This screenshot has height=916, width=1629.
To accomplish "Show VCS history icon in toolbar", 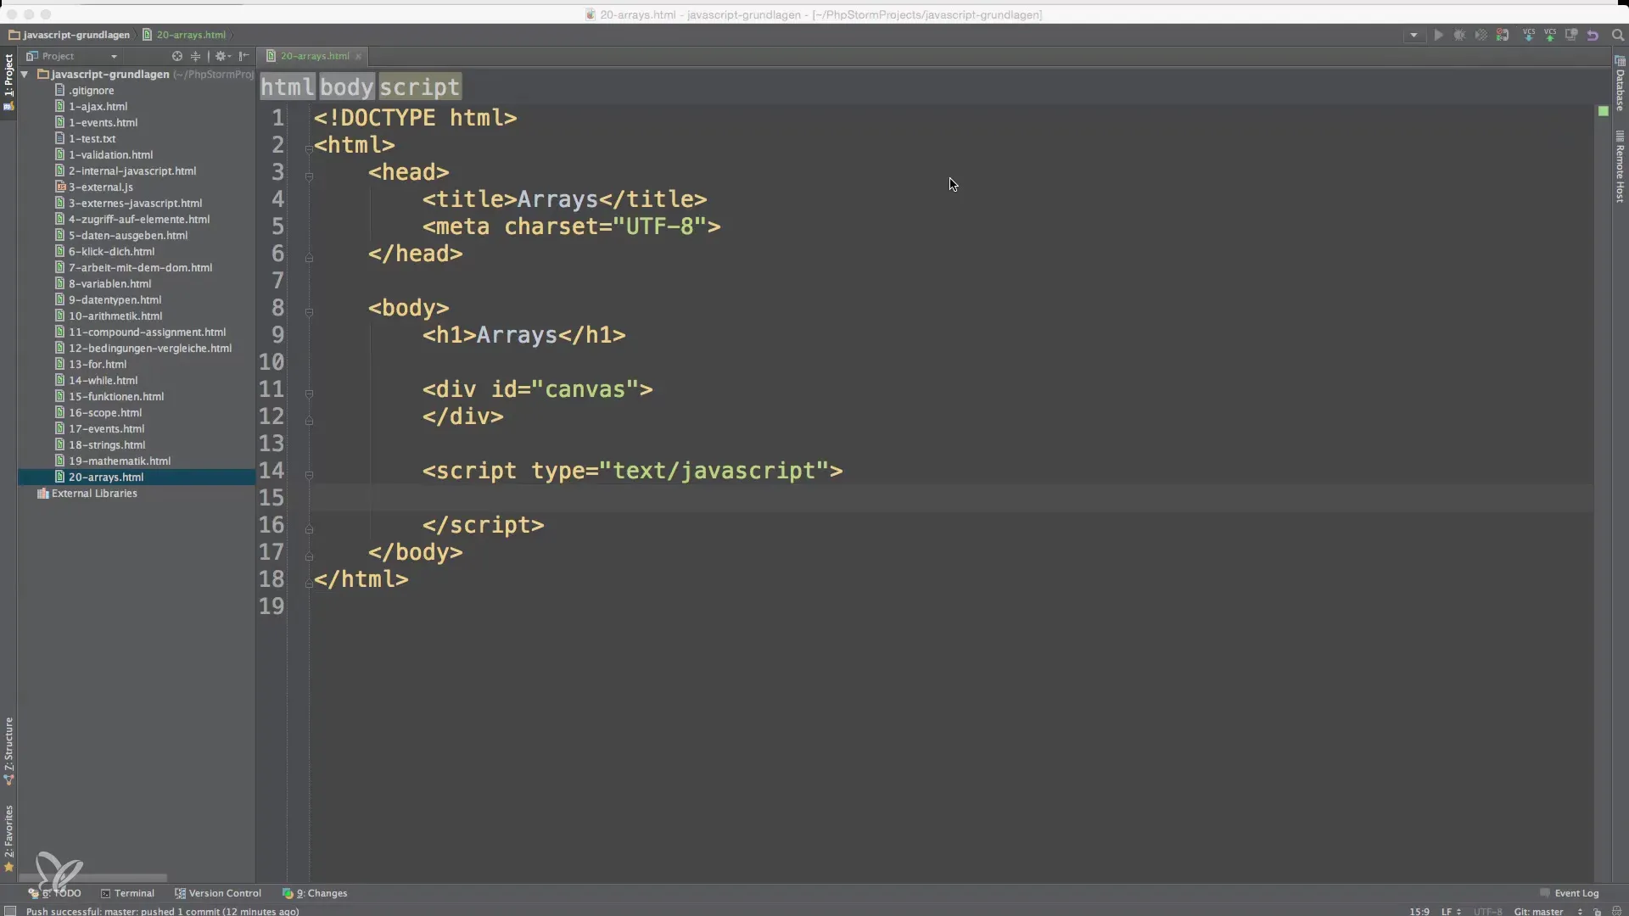I will pos(1571,36).
